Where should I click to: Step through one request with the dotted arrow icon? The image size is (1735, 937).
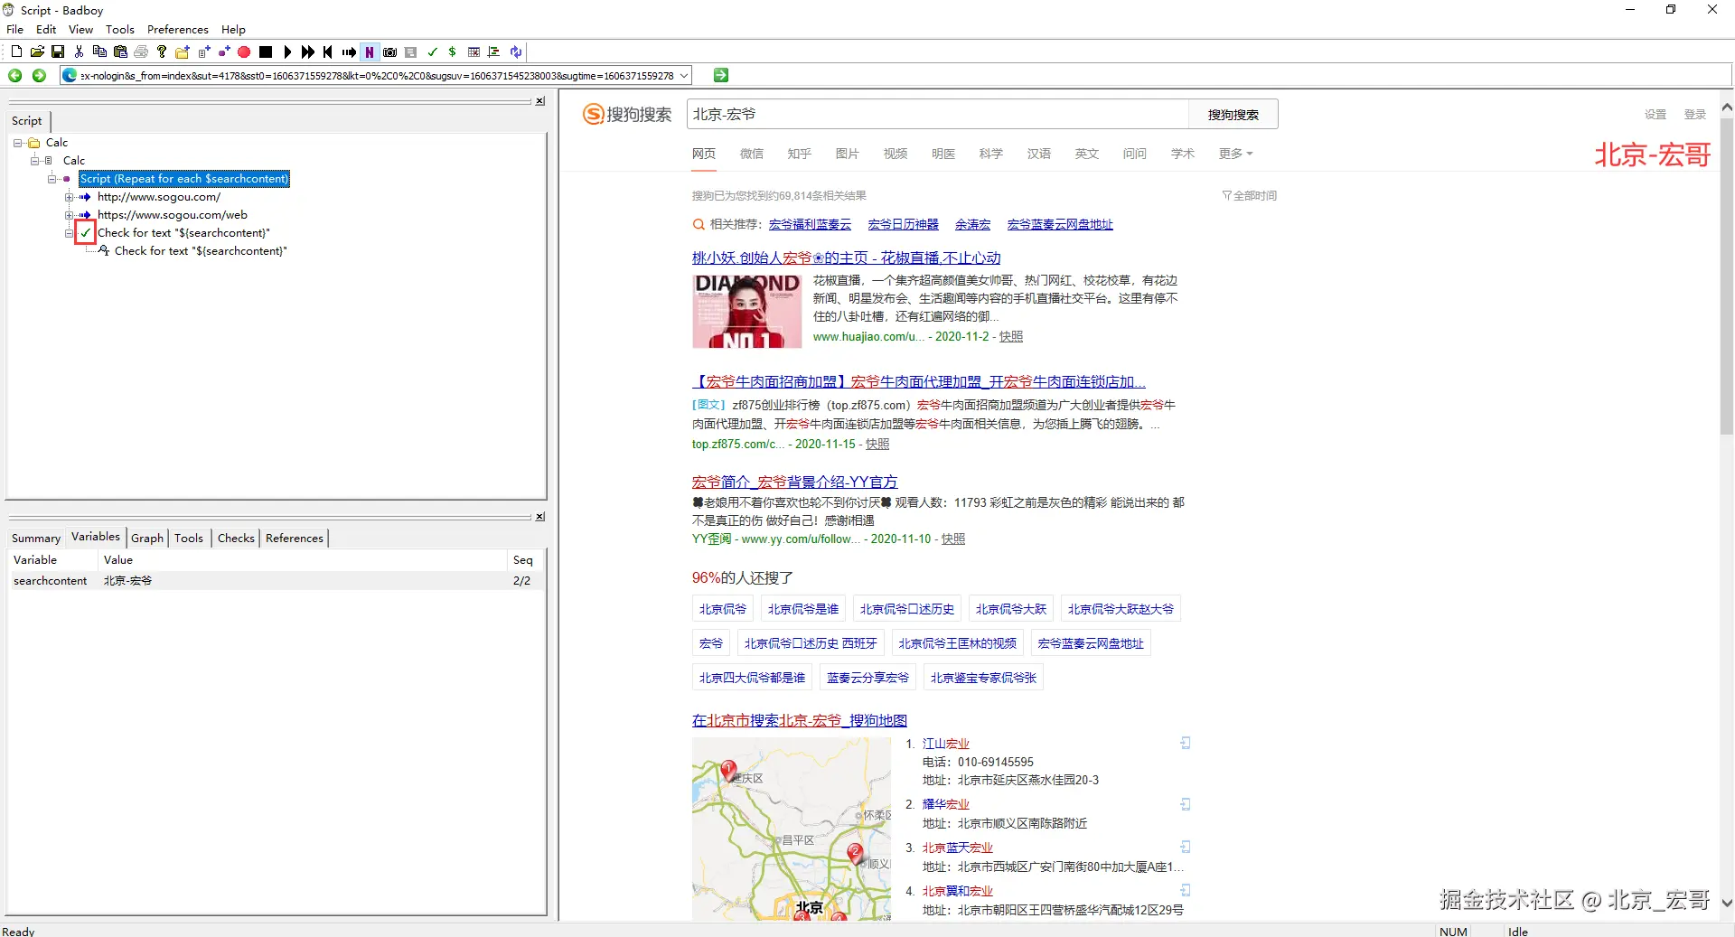pos(349,52)
